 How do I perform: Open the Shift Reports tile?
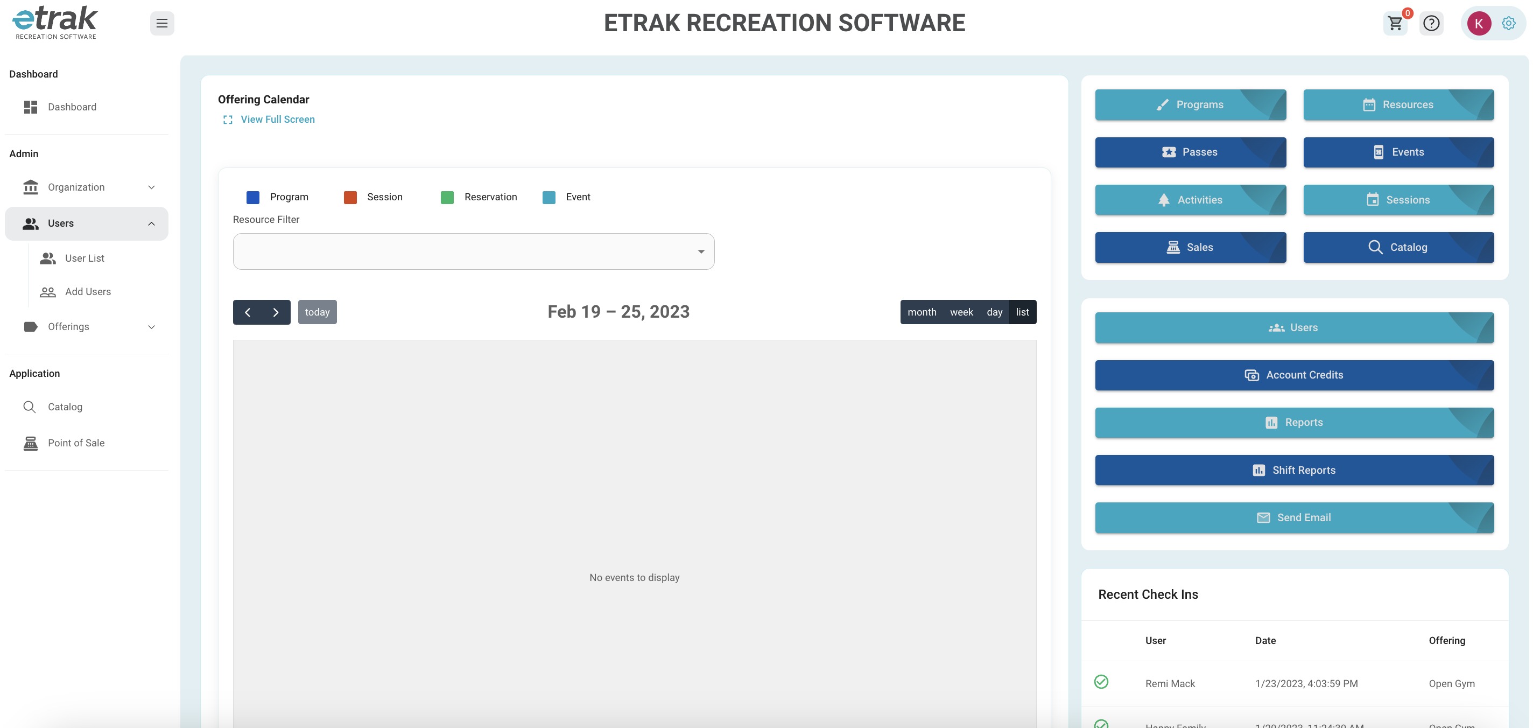tap(1295, 470)
